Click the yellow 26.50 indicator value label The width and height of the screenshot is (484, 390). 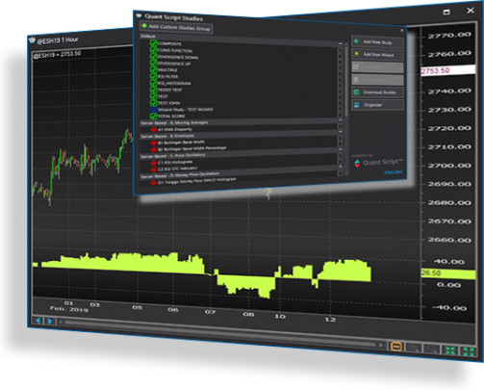pyautogui.click(x=448, y=273)
